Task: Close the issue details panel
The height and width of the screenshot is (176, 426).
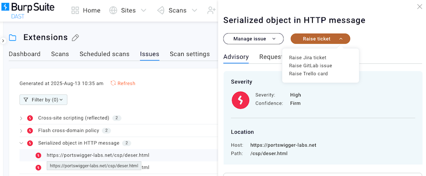Action: (419, 7)
